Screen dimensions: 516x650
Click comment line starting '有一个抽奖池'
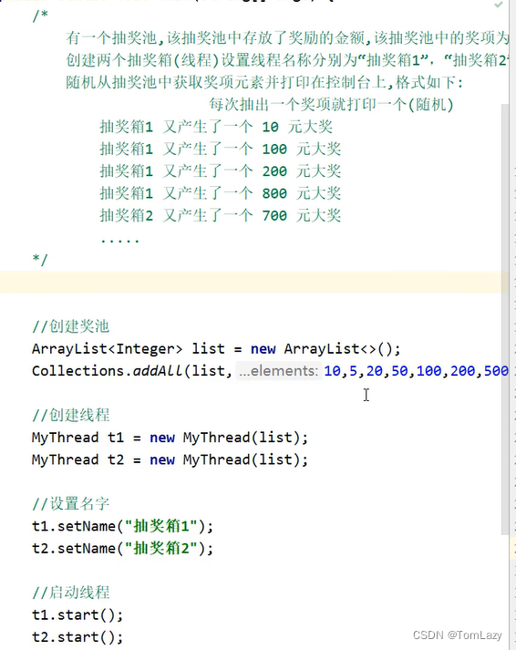tap(287, 38)
